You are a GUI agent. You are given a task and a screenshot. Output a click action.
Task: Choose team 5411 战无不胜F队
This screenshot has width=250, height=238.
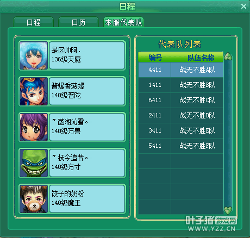[181, 146]
